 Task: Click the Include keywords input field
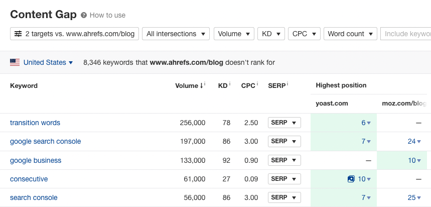[406, 34]
